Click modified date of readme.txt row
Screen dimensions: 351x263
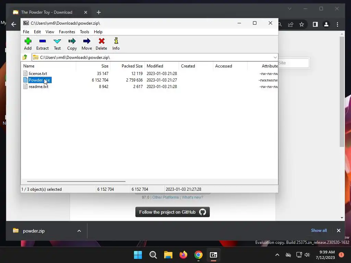tap(162, 86)
